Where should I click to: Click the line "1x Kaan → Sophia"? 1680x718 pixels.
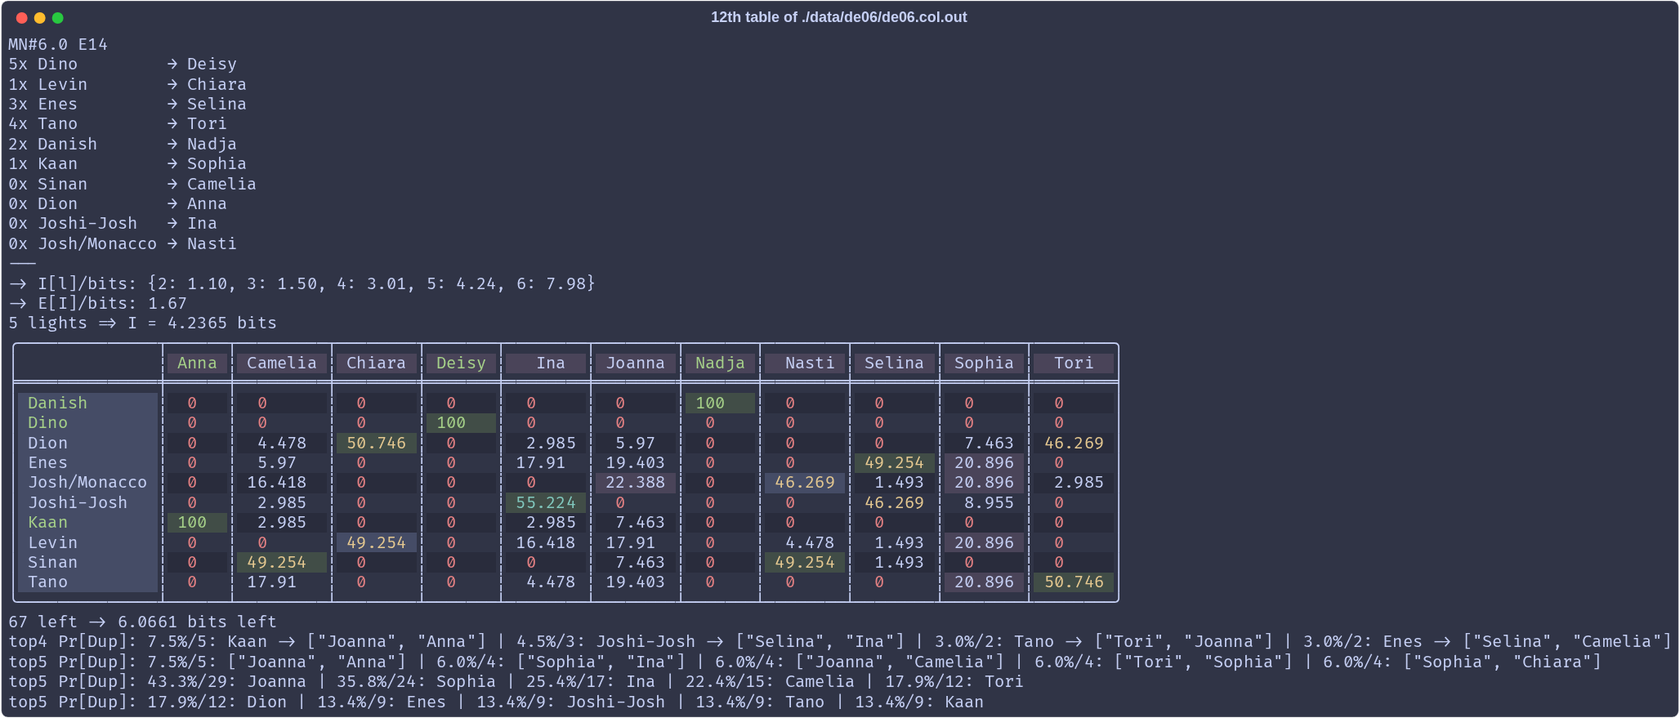[127, 164]
